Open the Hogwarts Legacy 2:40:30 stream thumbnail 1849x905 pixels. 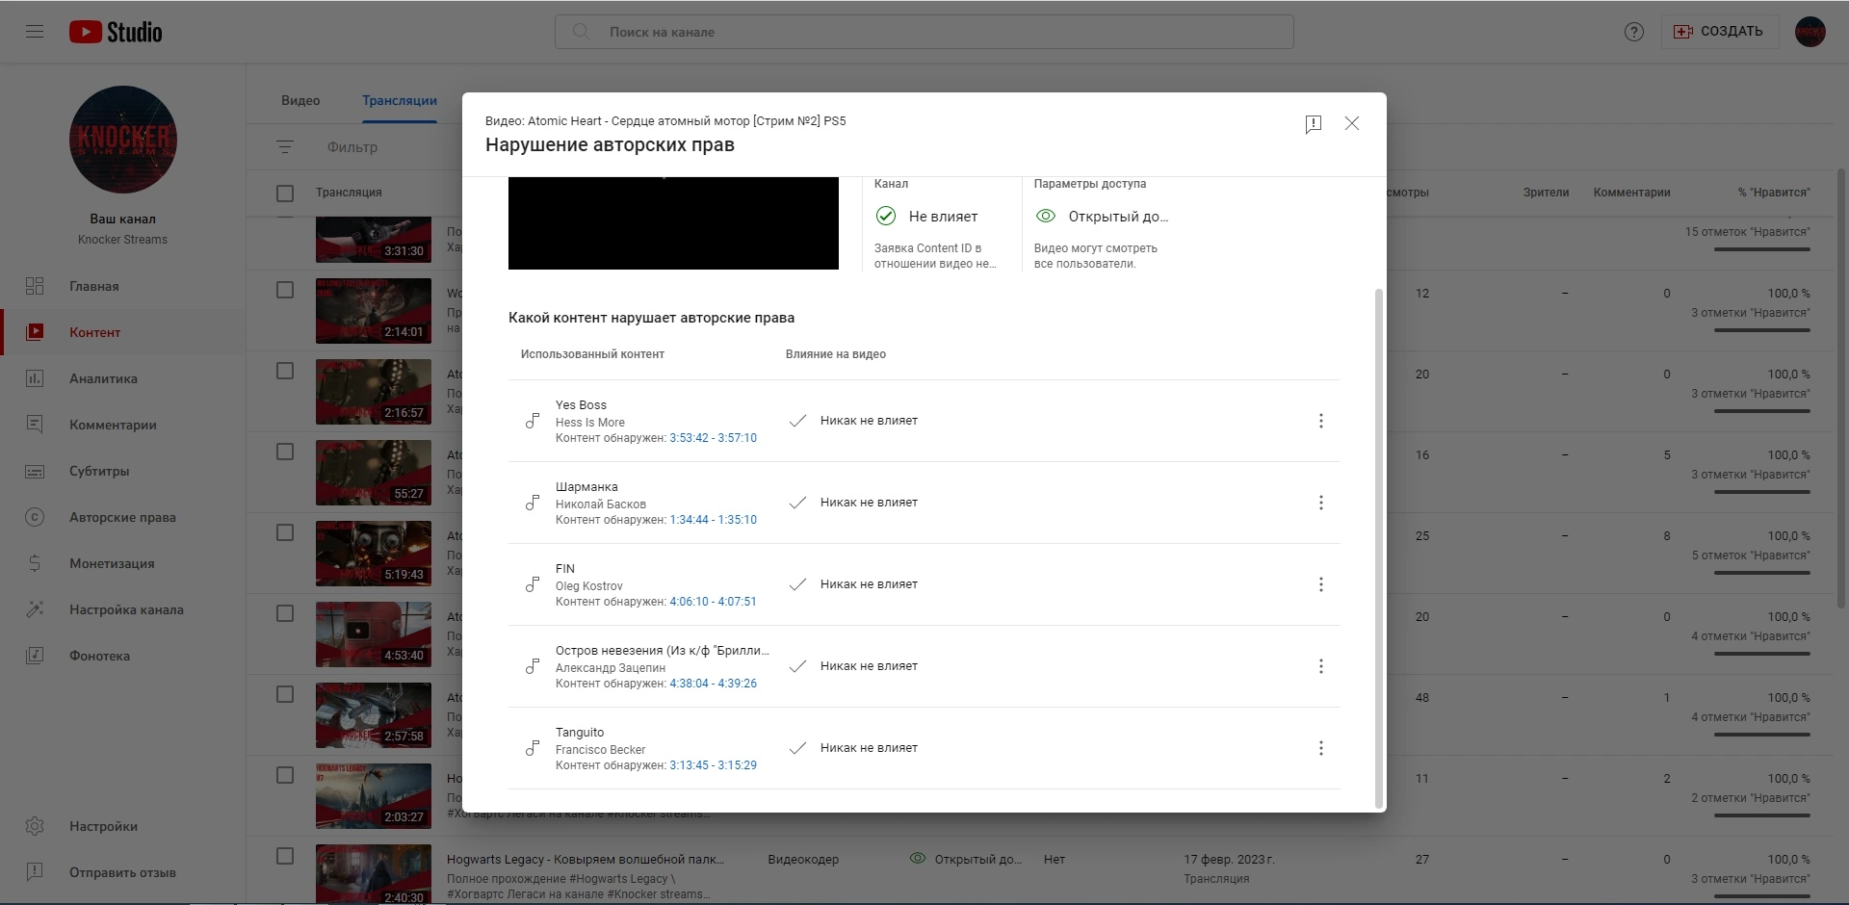(x=374, y=874)
